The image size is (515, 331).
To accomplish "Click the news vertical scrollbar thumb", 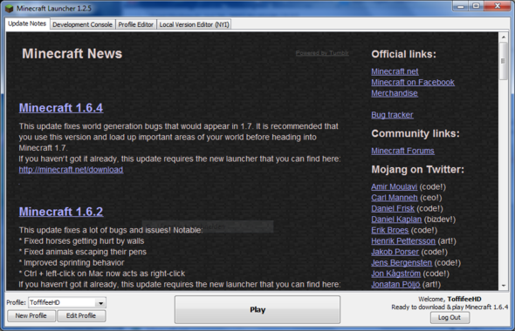I will (504, 61).
